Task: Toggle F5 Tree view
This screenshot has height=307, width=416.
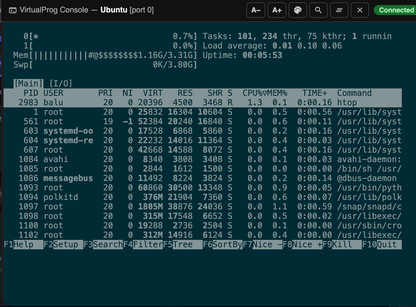Action: click(x=183, y=245)
